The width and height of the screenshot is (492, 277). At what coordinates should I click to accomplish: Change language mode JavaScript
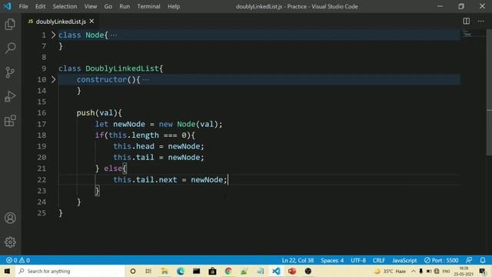(404, 260)
